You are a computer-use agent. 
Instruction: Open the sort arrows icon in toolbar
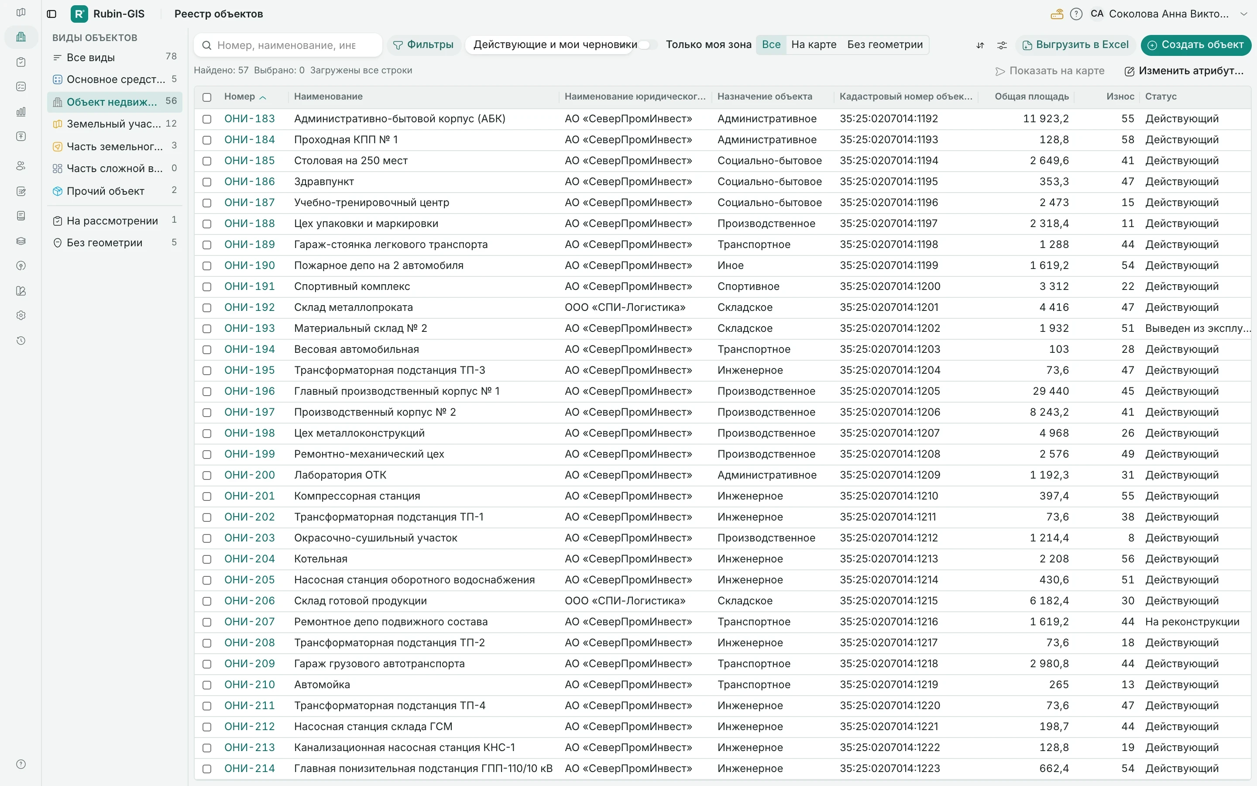pyautogui.click(x=979, y=45)
